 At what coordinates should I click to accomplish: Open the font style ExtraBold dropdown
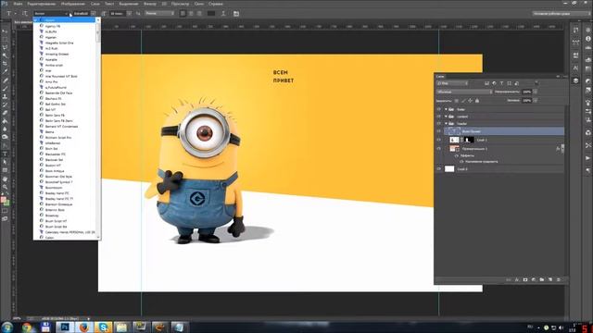click(94, 14)
